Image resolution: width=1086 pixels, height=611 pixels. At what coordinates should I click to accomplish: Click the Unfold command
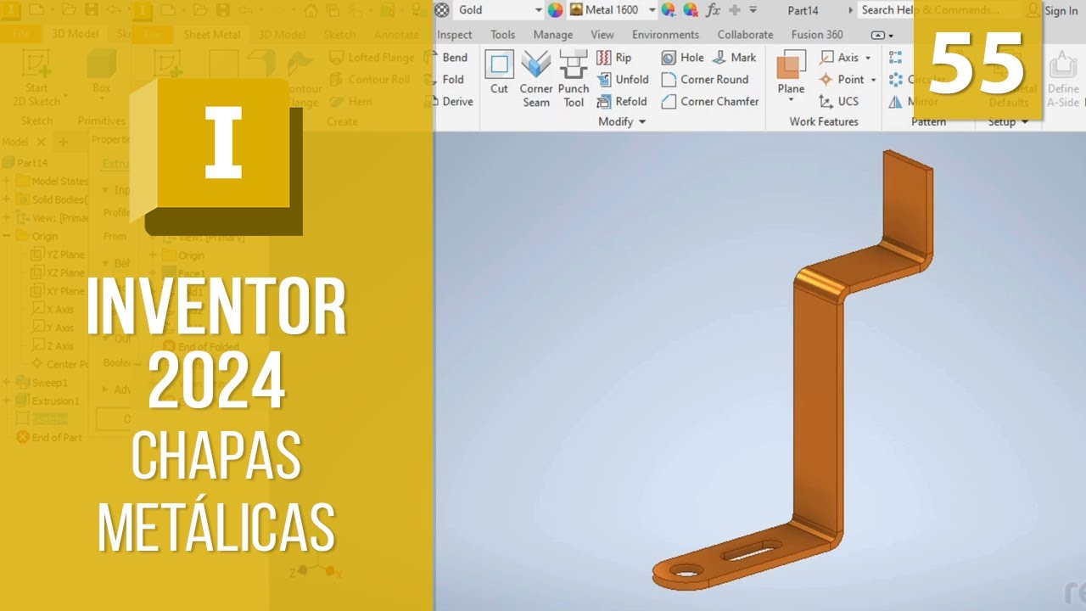623,80
